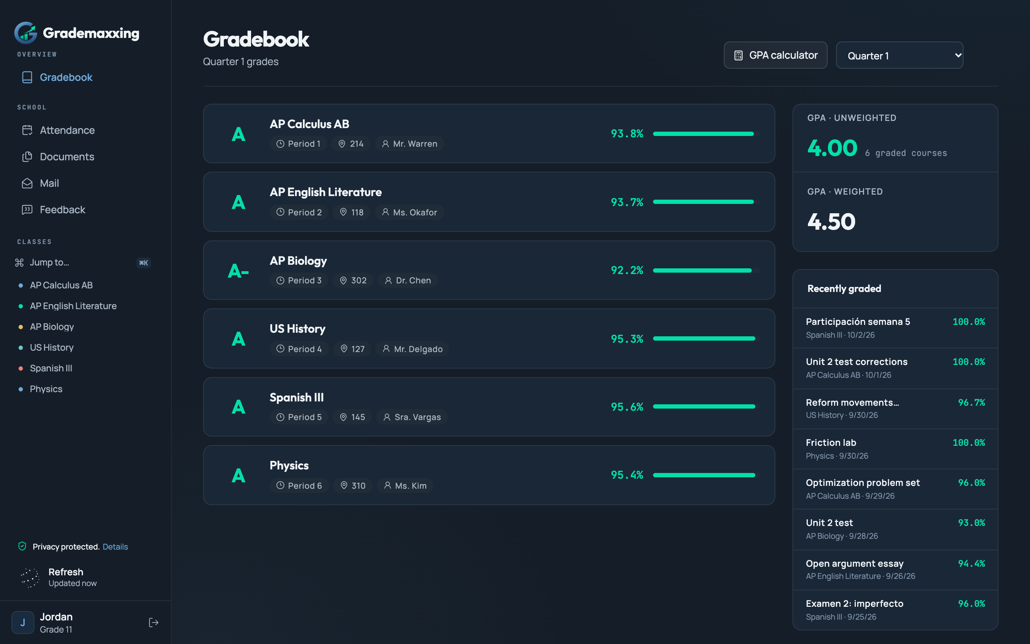Click the log out icon
The height and width of the screenshot is (644, 1030).
click(x=154, y=622)
